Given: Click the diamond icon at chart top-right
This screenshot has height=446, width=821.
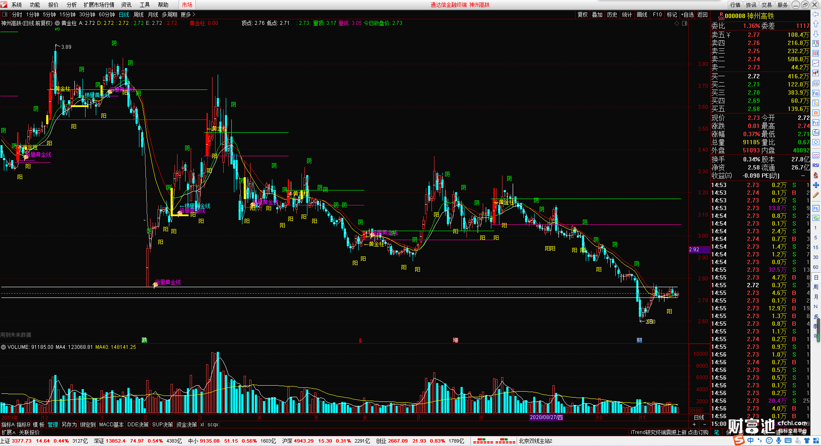Looking at the screenshot, I should click(x=677, y=23).
